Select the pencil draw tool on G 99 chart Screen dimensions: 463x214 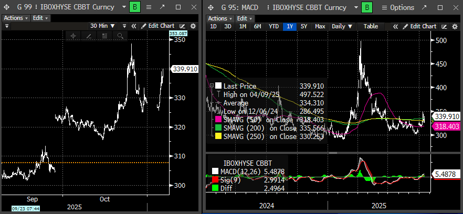coord(89,36)
